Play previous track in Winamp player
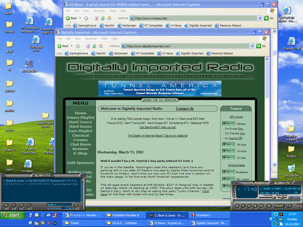The height and width of the screenshot is (227, 303). pyautogui.click(x=237, y=206)
